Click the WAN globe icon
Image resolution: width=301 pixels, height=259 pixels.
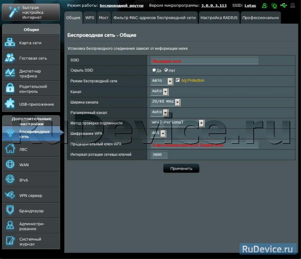[x=10, y=165]
